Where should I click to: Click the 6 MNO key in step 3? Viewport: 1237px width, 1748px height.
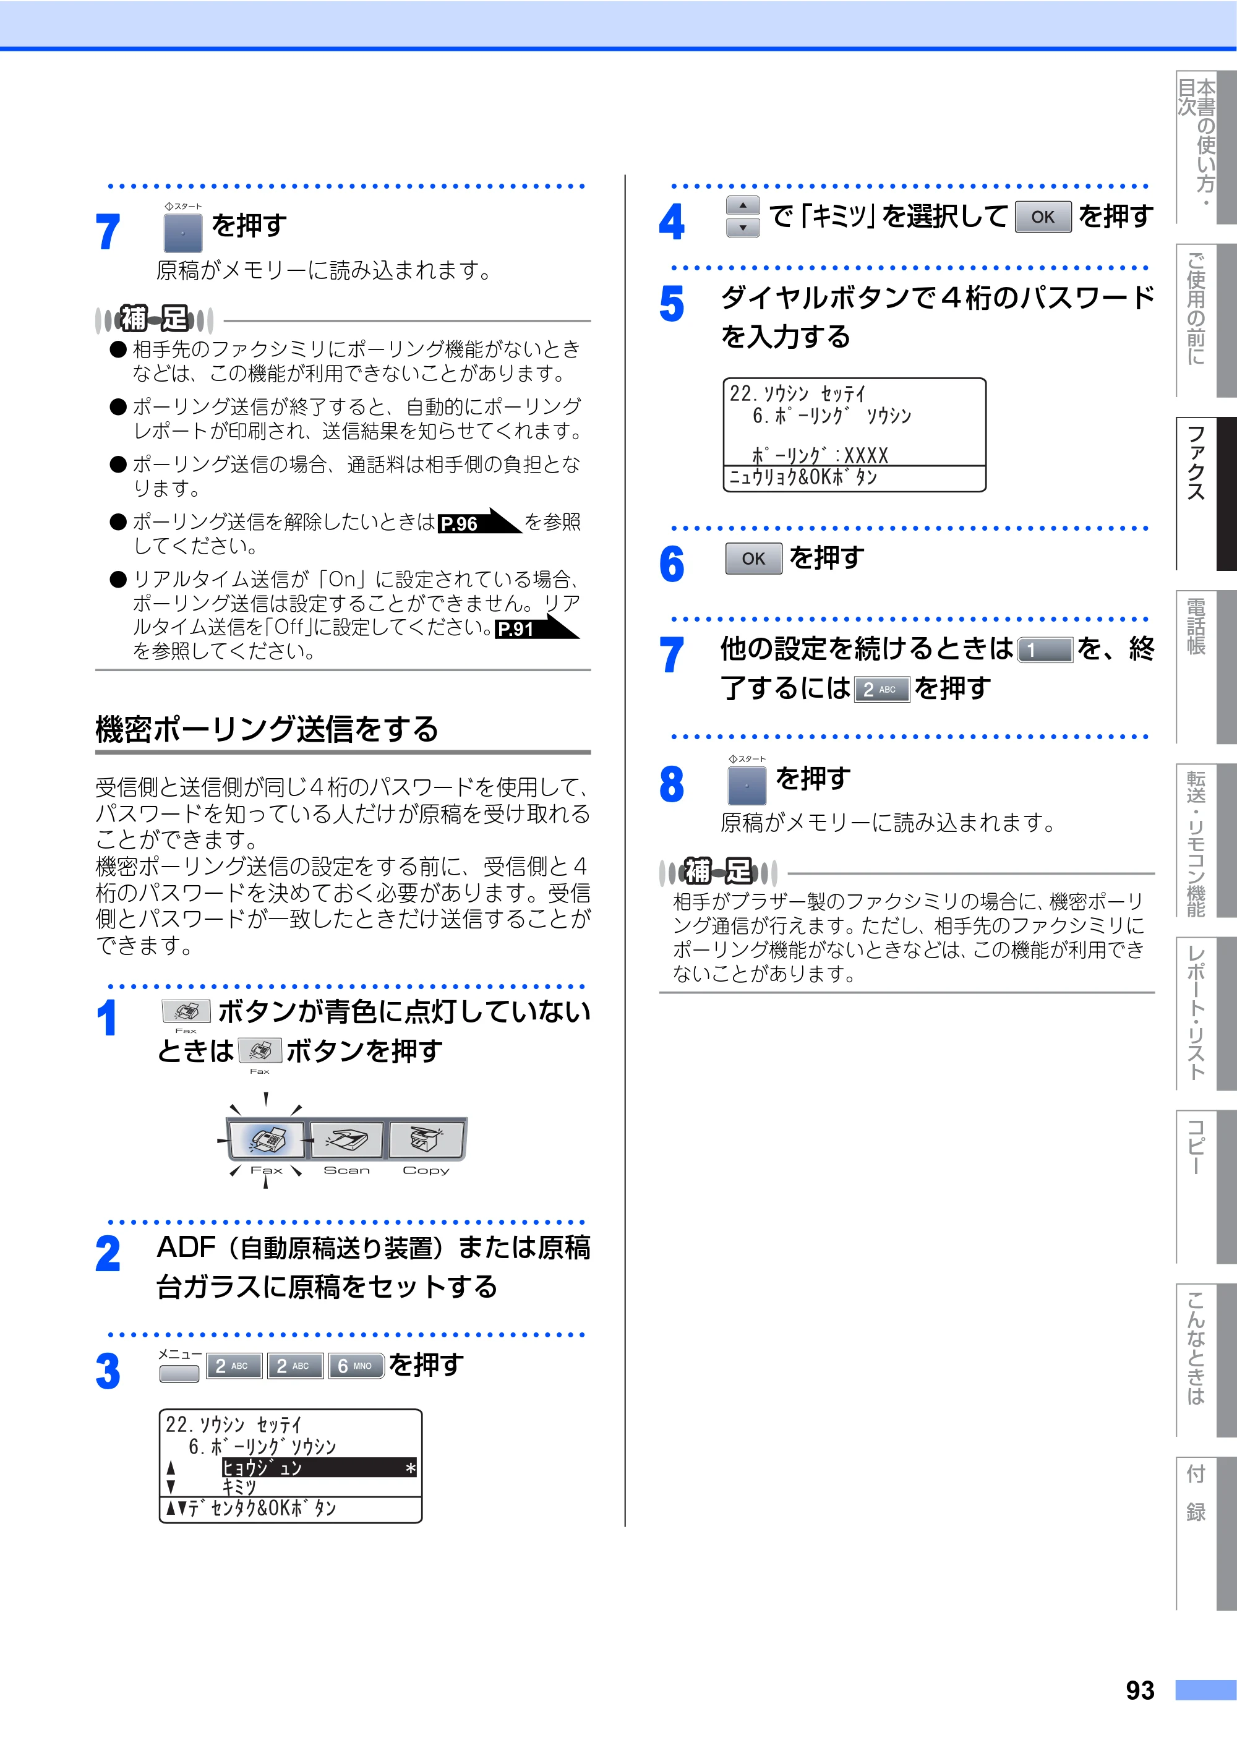[356, 1366]
